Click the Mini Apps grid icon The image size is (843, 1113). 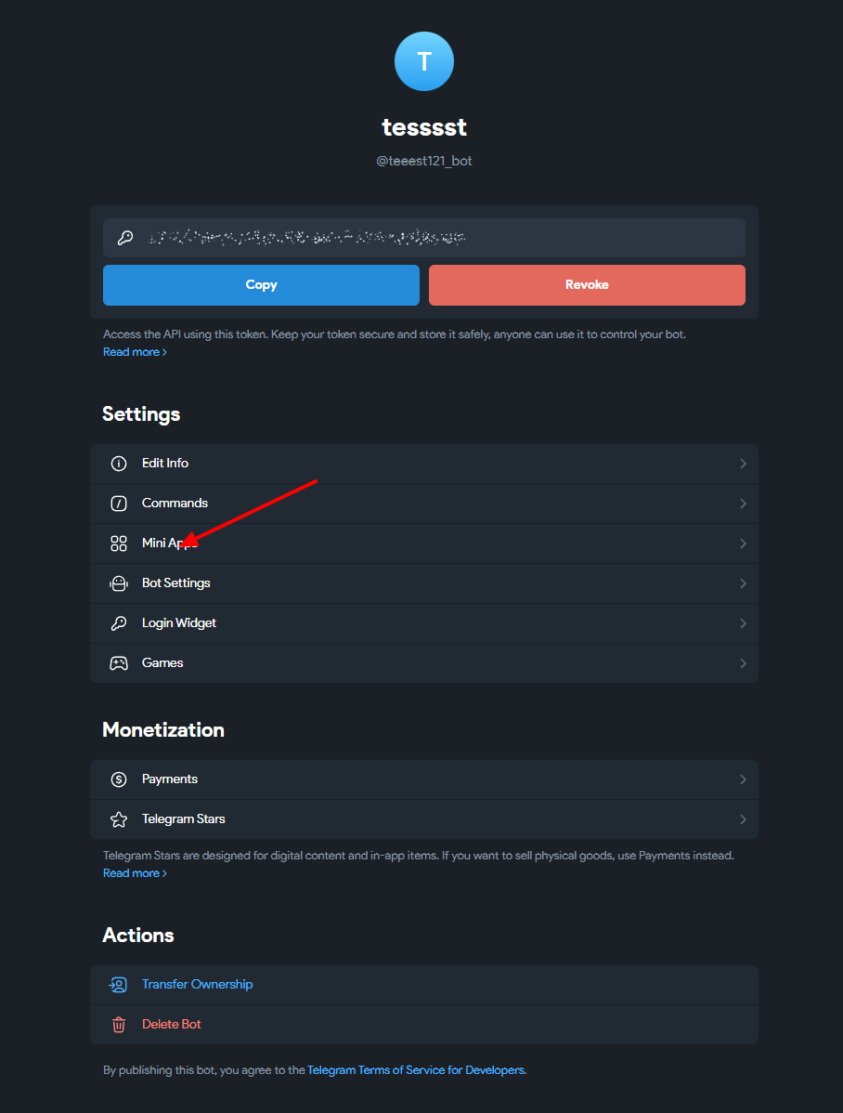pos(119,543)
